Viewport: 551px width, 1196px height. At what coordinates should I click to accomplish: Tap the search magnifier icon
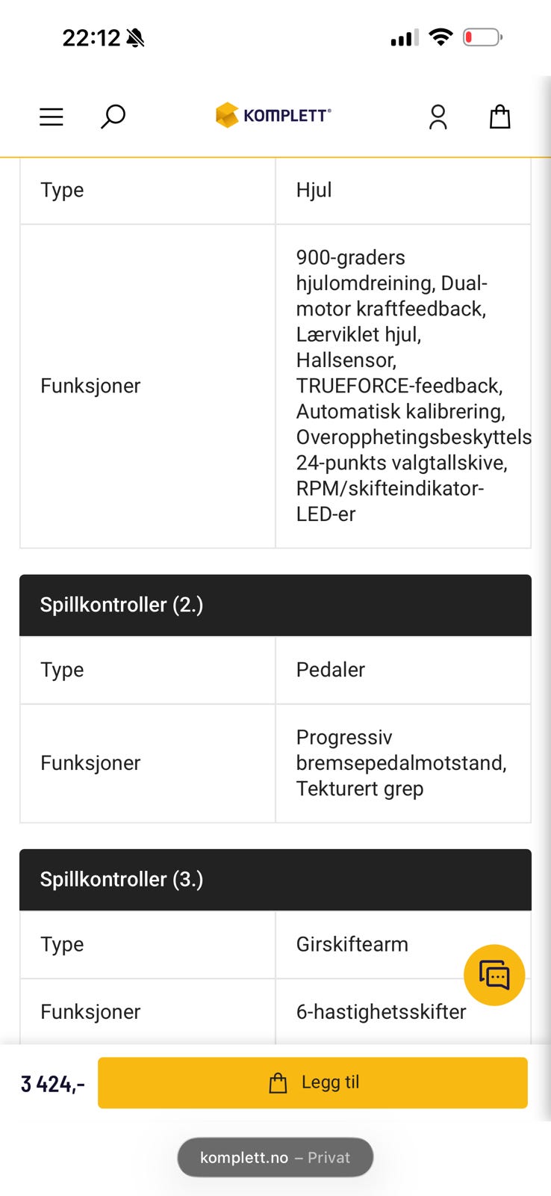113,117
